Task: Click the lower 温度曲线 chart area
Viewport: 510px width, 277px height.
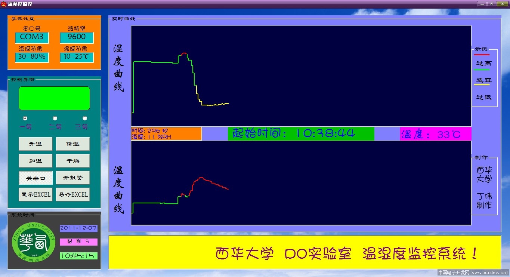Action: pyautogui.click(x=301, y=183)
